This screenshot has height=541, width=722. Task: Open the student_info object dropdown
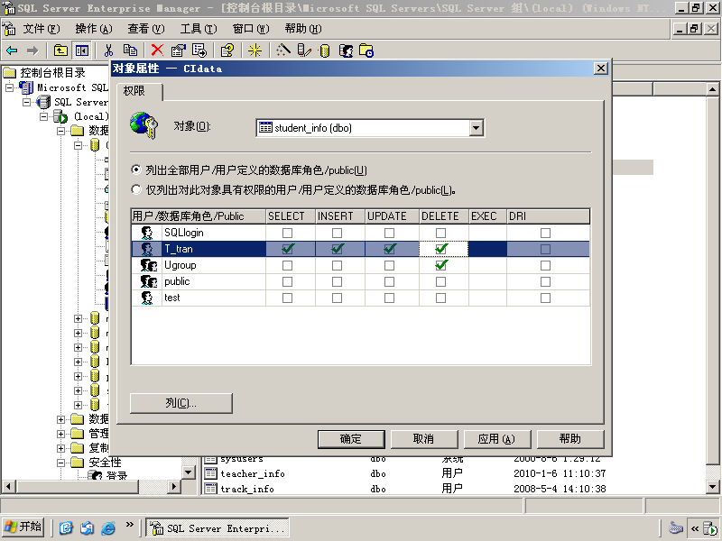click(477, 128)
